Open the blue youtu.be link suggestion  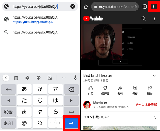click(33, 22)
